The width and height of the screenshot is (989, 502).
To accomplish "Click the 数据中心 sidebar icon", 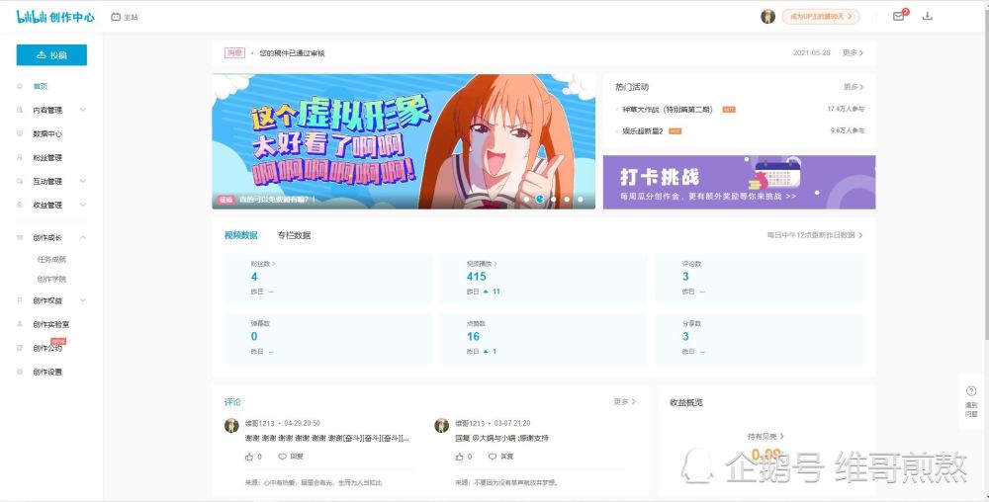I will click(x=20, y=133).
